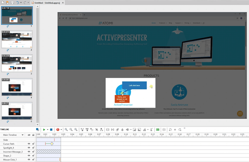Viewport: 249px width, 162px height.
Task: Click the Audio Fade In icon
Action: click(x=134, y=129)
